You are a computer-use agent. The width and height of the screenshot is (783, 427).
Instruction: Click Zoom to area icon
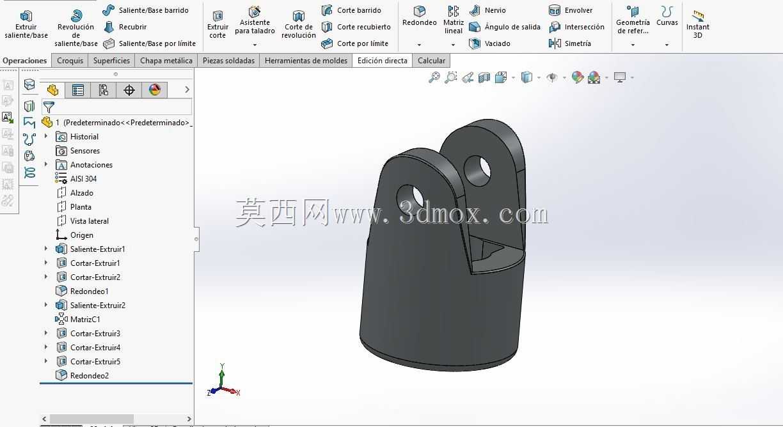[451, 77]
